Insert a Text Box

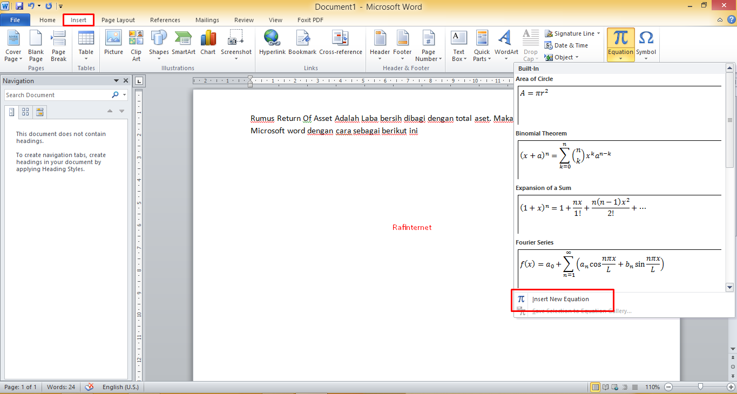(459, 46)
